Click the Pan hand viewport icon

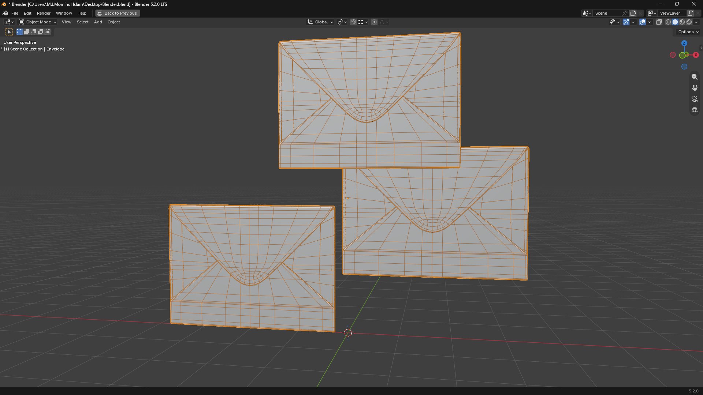(694, 88)
